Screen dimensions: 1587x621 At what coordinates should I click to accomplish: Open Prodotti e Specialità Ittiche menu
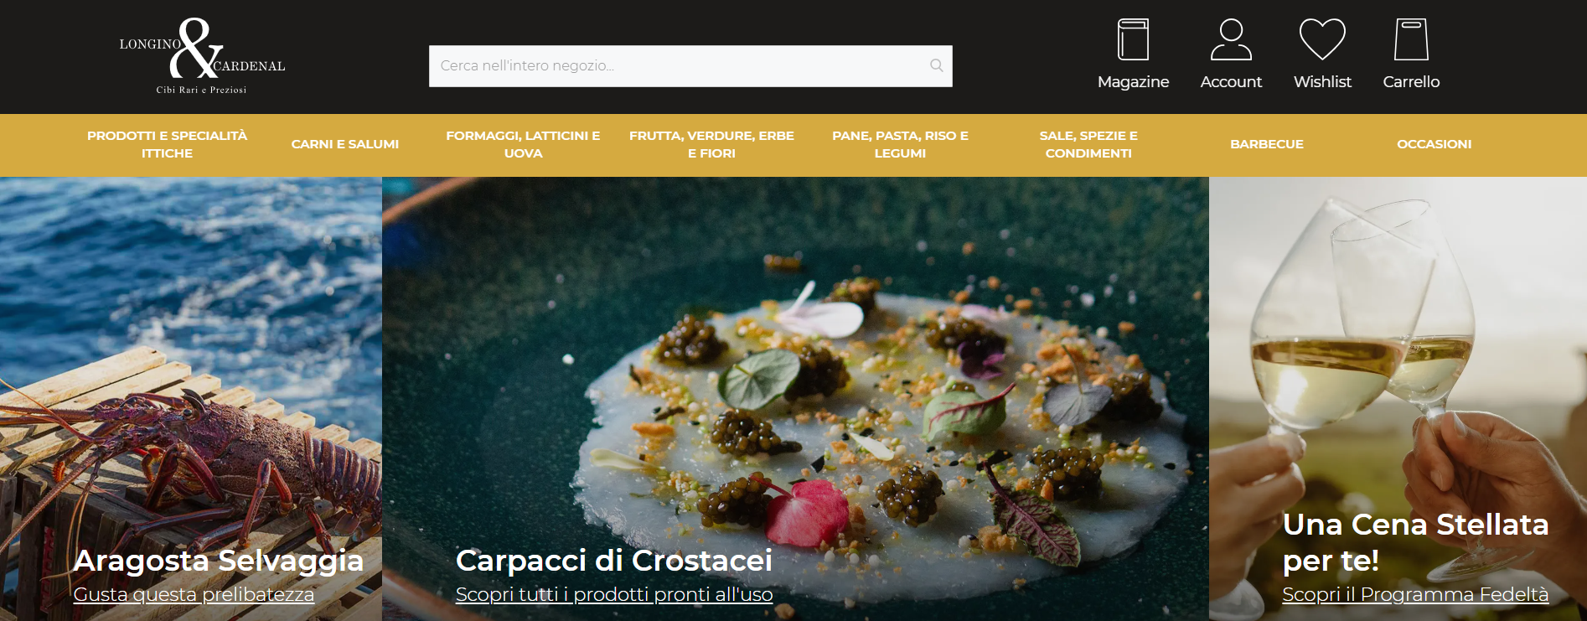[x=167, y=144]
